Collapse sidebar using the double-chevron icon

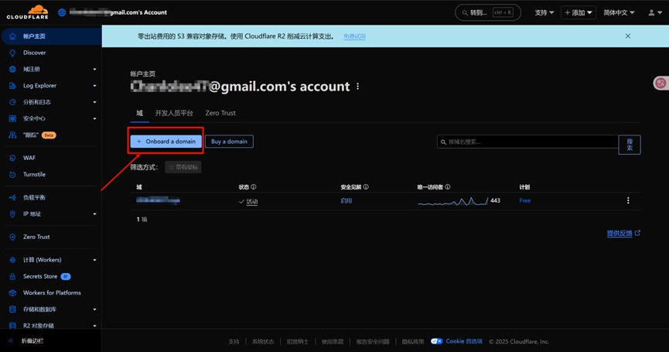11,341
